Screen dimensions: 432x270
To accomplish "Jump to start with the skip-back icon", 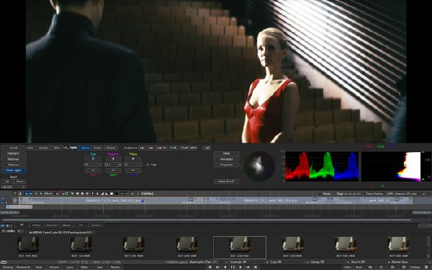I will (210, 267).
